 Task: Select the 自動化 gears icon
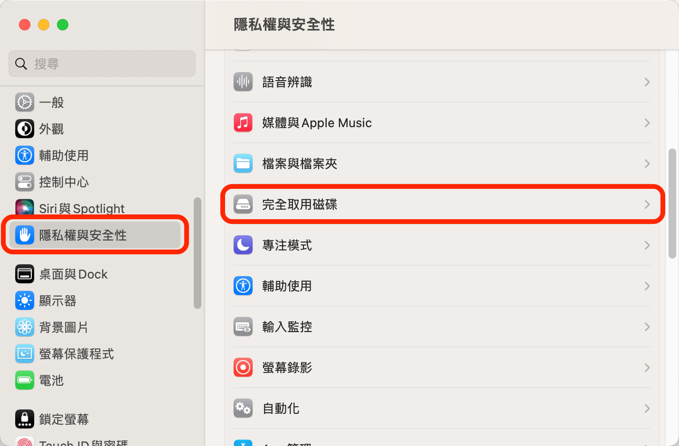coord(243,408)
